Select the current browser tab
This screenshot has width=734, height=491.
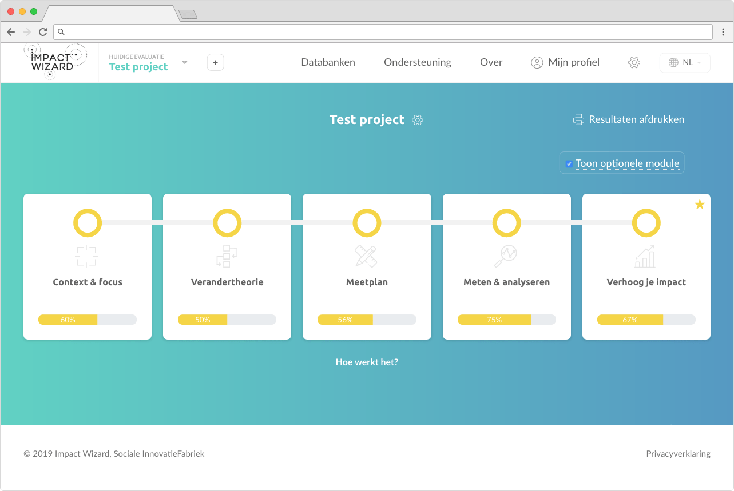pos(111,14)
